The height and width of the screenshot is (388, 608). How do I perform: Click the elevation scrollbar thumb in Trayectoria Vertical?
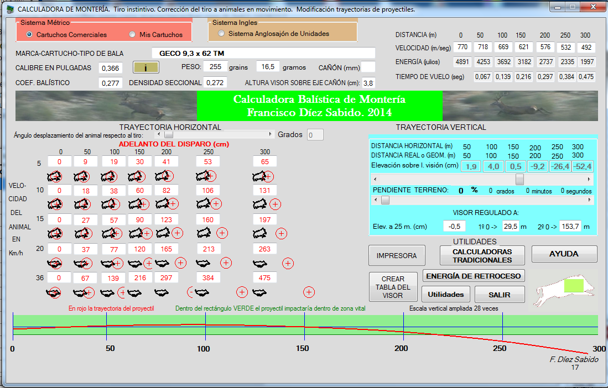519,180
